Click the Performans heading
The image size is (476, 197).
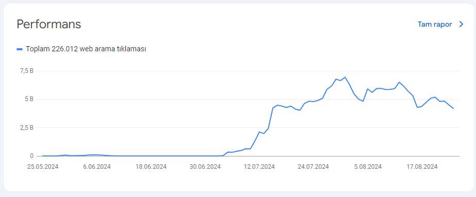49,25
